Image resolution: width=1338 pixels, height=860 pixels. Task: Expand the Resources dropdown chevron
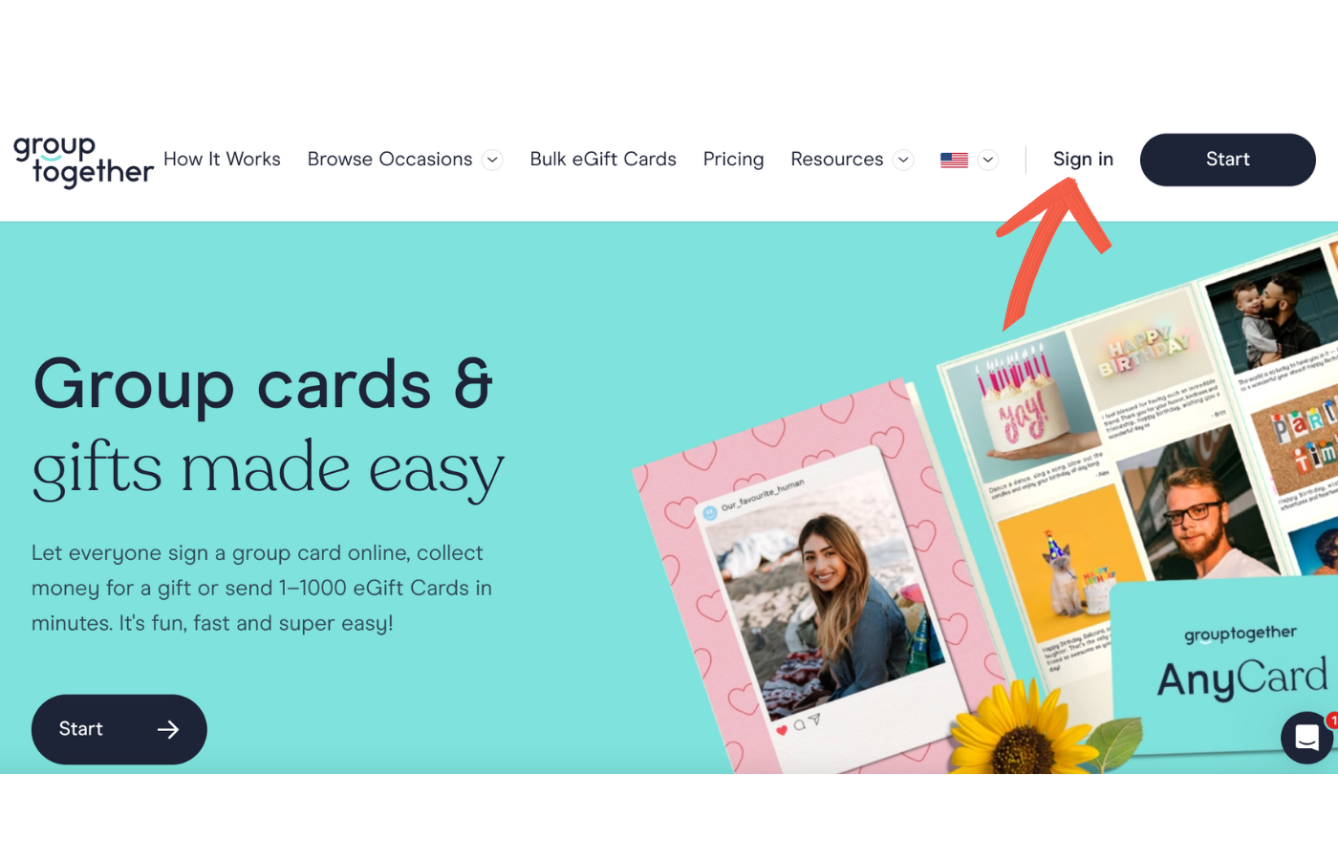(x=903, y=161)
